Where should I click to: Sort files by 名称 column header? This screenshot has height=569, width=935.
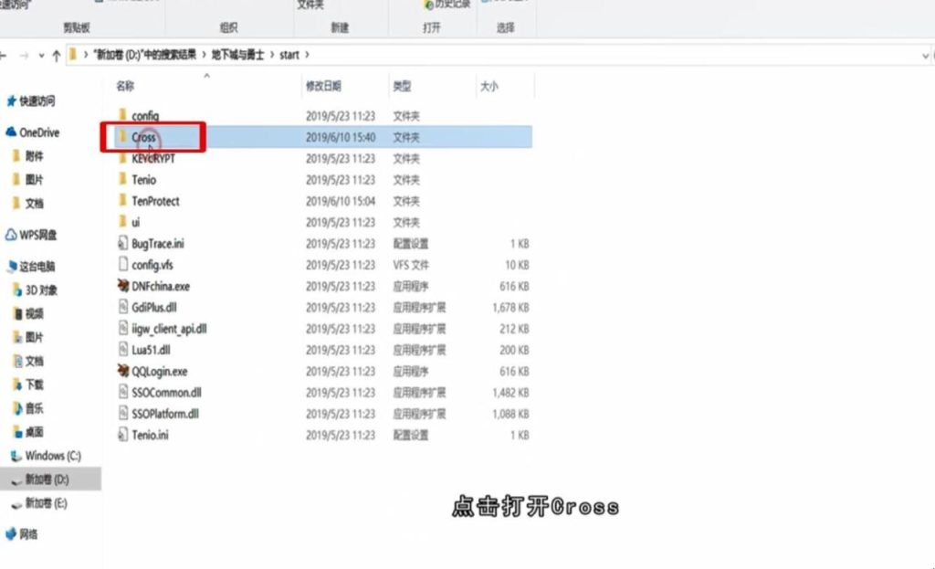(x=126, y=86)
